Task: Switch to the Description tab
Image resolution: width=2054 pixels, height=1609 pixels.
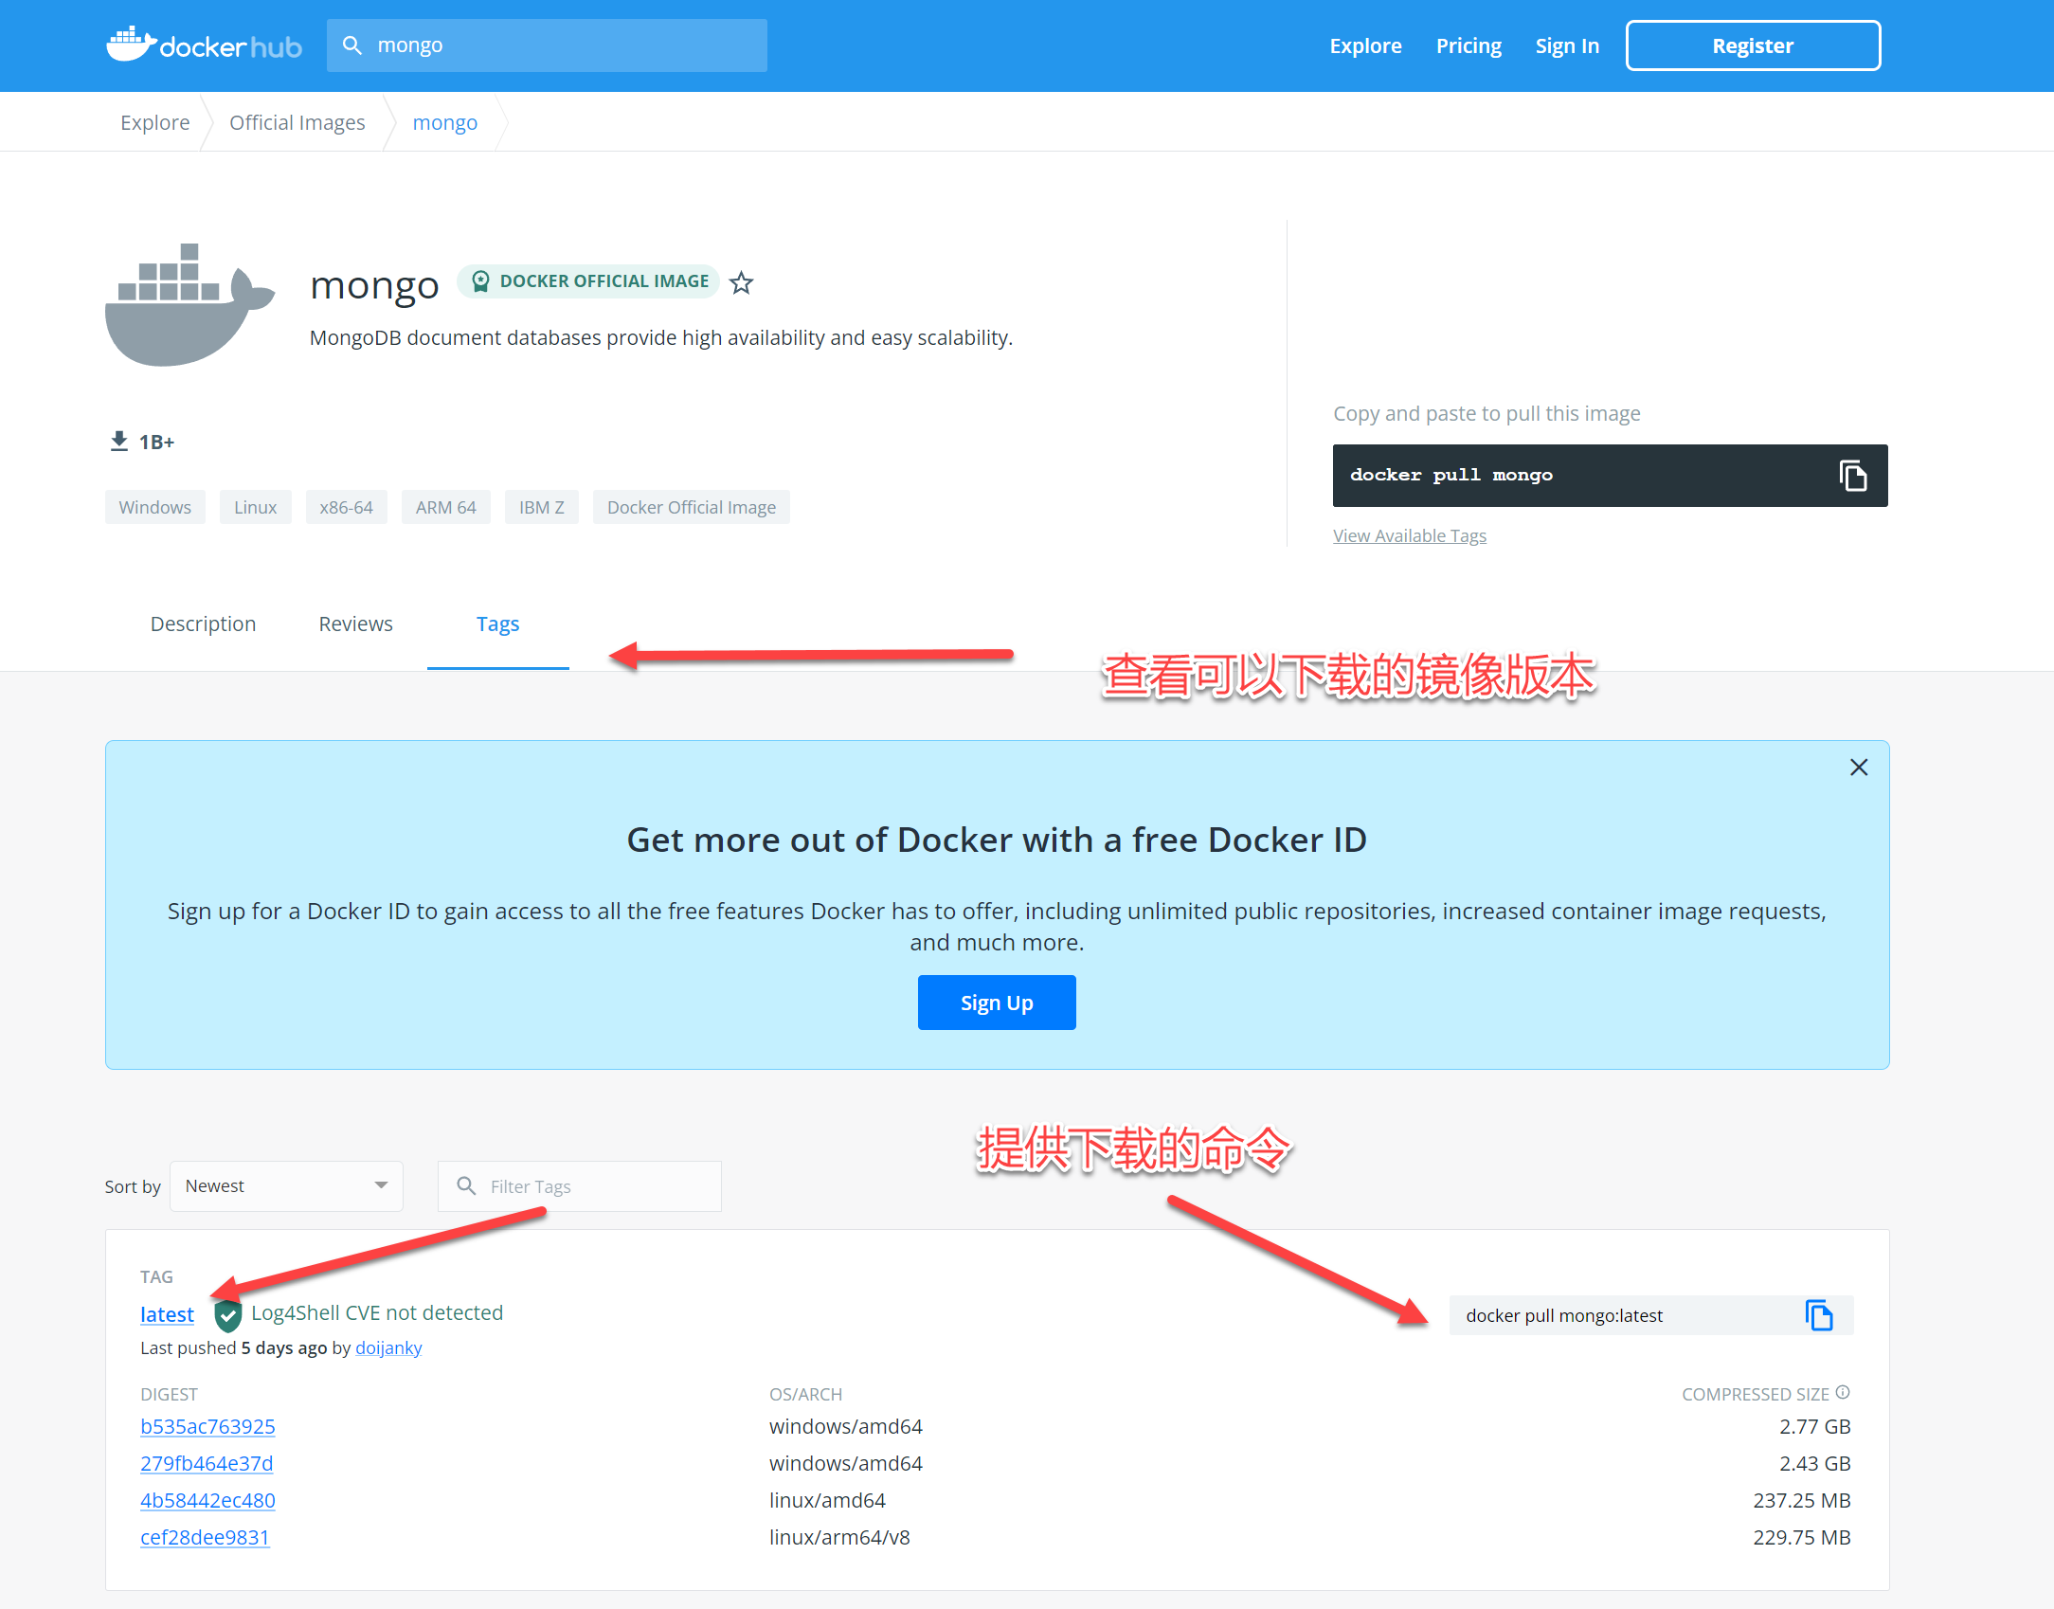Action: 203,624
